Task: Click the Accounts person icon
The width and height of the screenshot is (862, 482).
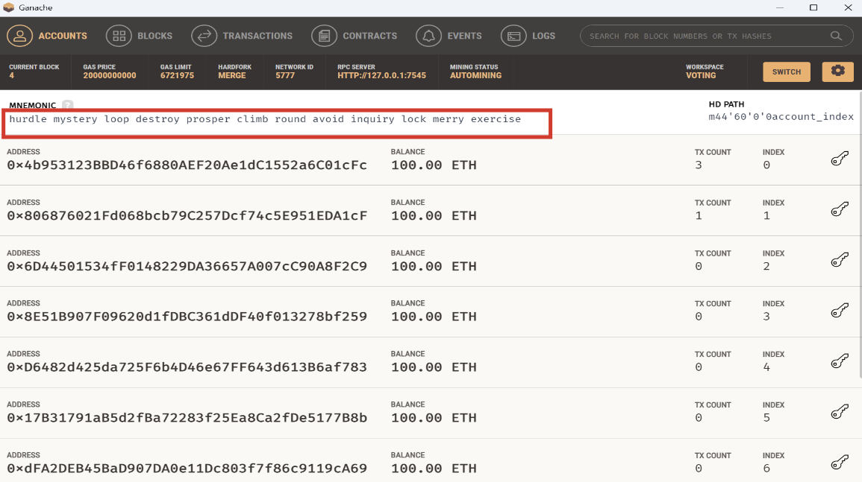Action: point(20,37)
